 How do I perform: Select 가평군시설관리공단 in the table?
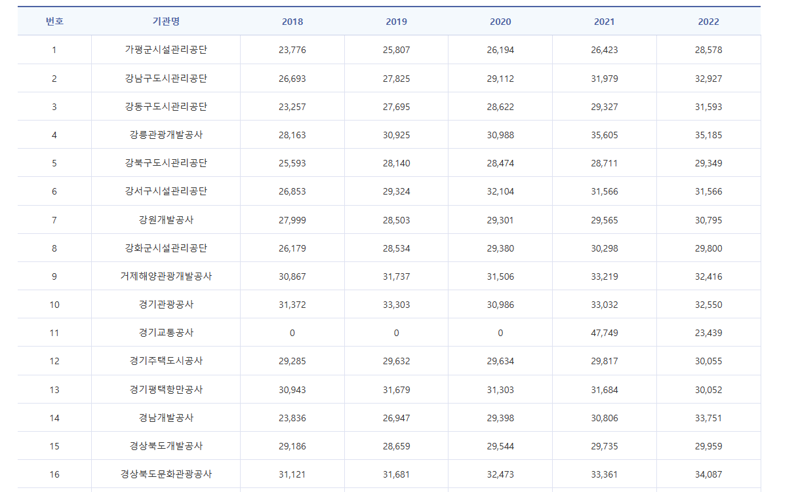click(x=166, y=50)
